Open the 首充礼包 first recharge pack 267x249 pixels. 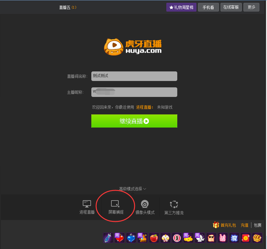pos(228,225)
